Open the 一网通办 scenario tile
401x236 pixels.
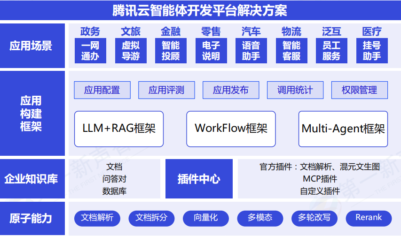(x=90, y=51)
